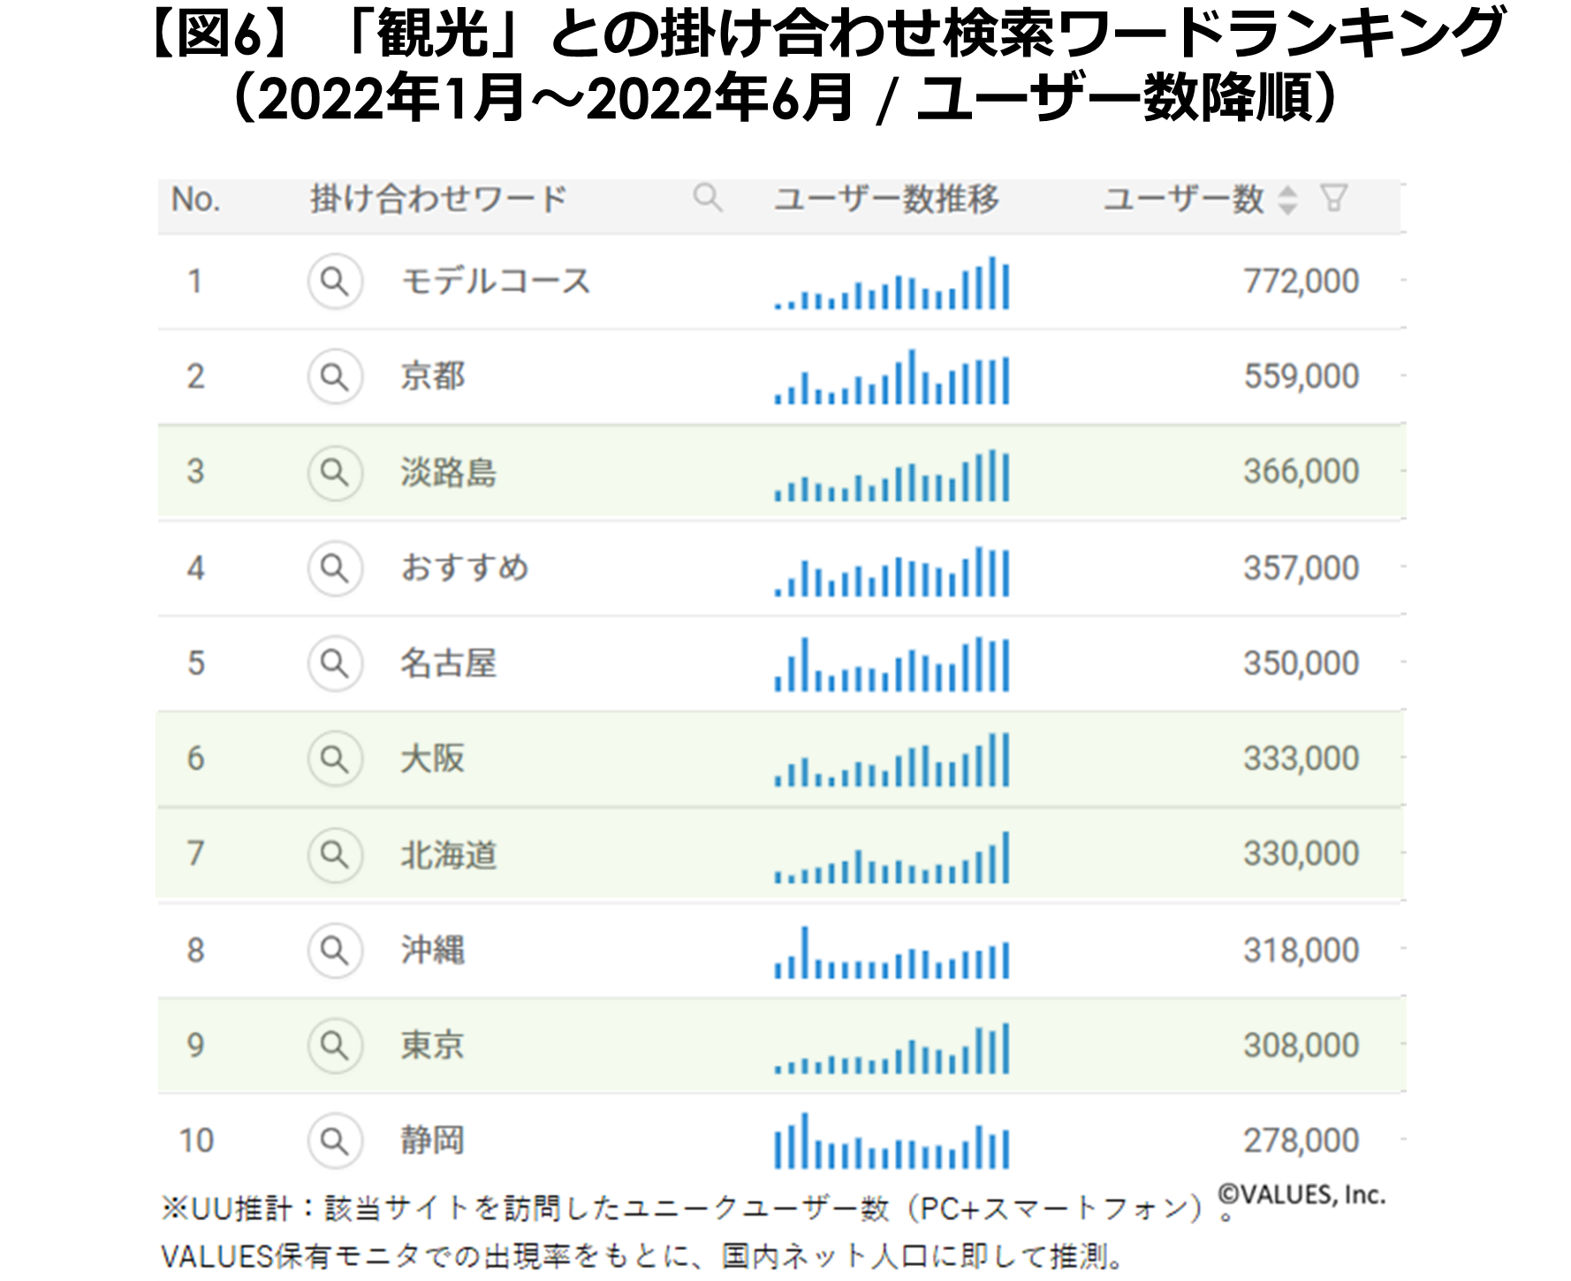
Task: Select the keyword おすすめ
Action: click(465, 568)
